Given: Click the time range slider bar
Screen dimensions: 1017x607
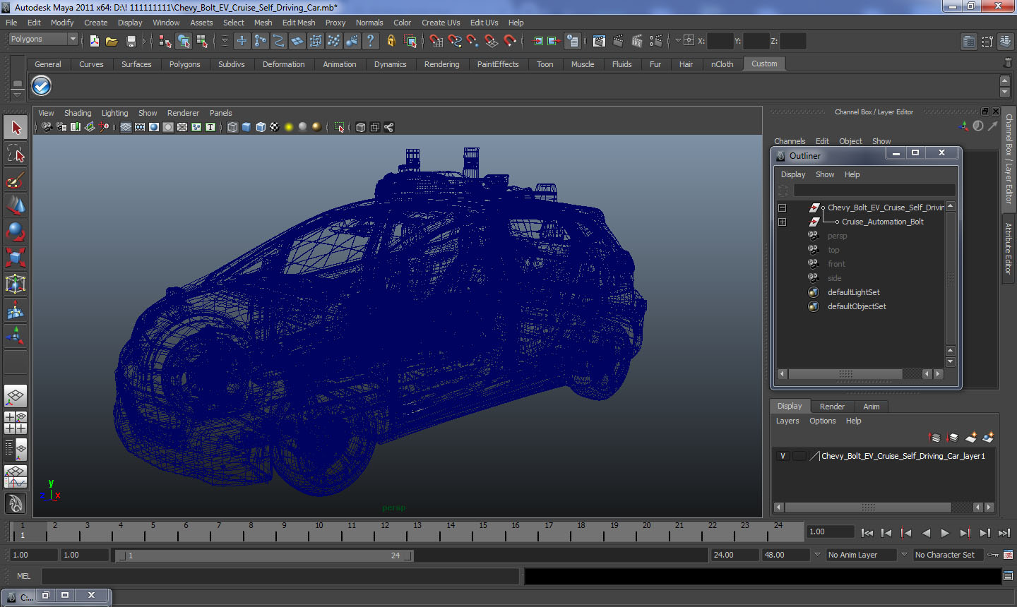Looking at the screenshot, I should 265,555.
